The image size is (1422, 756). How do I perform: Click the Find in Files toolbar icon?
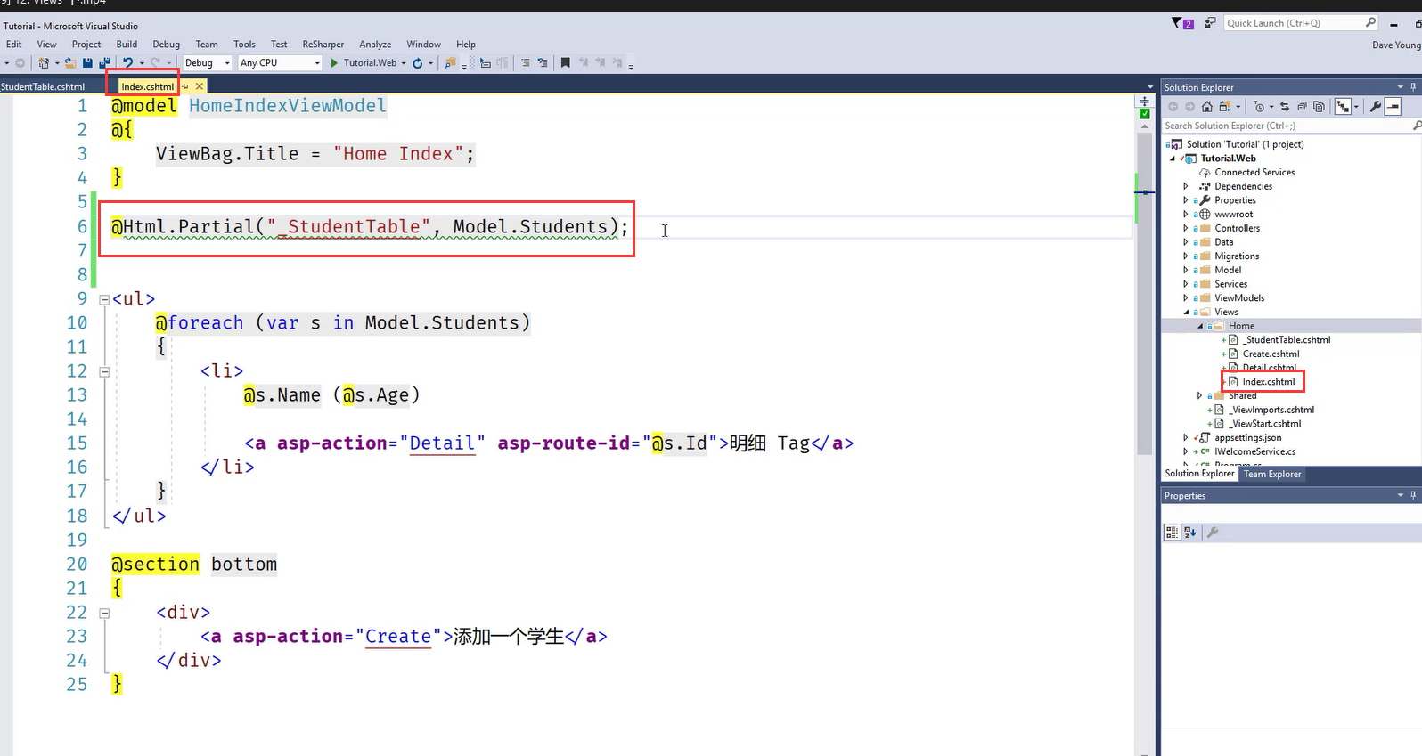pyautogui.click(x=449, y=63)
